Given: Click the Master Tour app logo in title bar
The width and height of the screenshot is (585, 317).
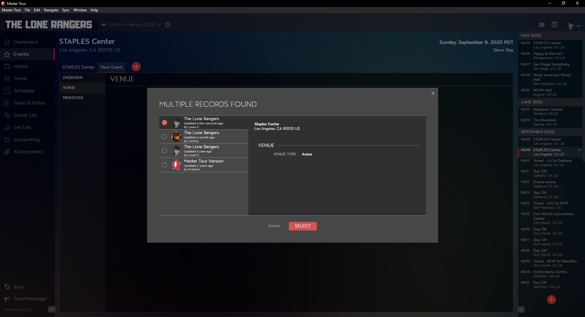Looking at the screenshot, I should (x=3, y=3).
